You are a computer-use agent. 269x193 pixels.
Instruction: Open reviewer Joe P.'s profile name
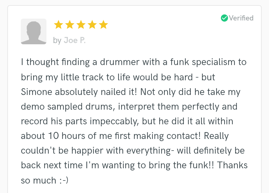pos(75,40)
